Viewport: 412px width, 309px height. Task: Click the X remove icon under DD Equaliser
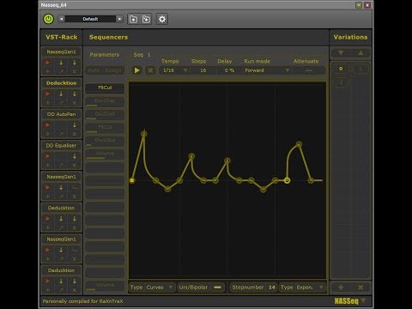[x=75, y=165]
